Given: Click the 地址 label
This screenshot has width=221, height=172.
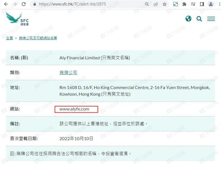Looking at the screenshot, I should click(x=15, y=88).
